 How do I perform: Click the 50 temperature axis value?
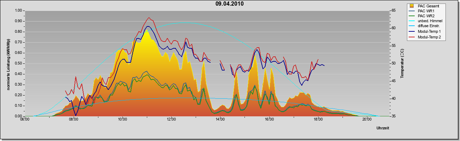[393, 63]
